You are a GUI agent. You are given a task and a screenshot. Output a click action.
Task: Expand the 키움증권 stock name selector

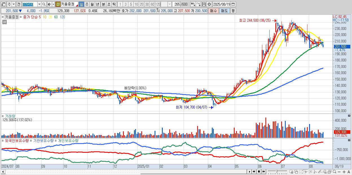click(x=77, y=5)
